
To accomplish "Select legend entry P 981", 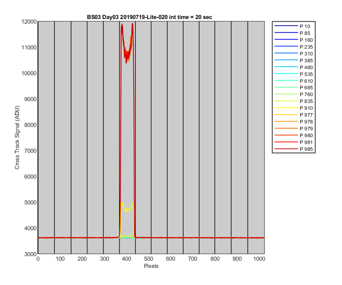I will [294, 142].
